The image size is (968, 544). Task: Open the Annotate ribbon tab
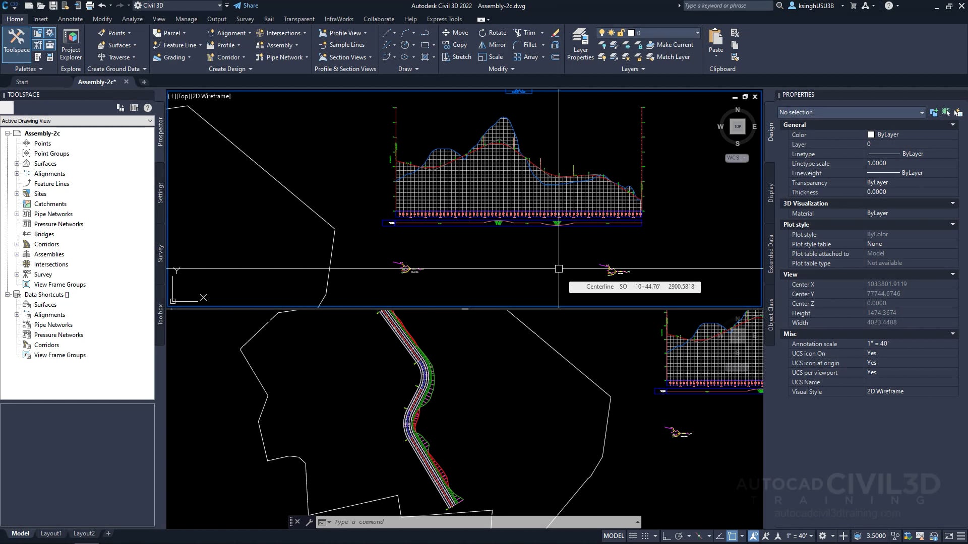tap(70, 19)
